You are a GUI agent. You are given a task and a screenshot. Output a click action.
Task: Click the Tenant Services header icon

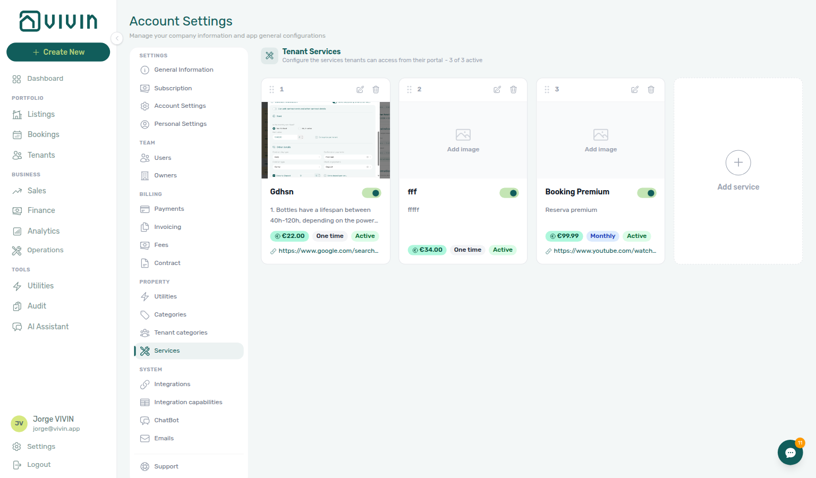[x=269, y=55]
